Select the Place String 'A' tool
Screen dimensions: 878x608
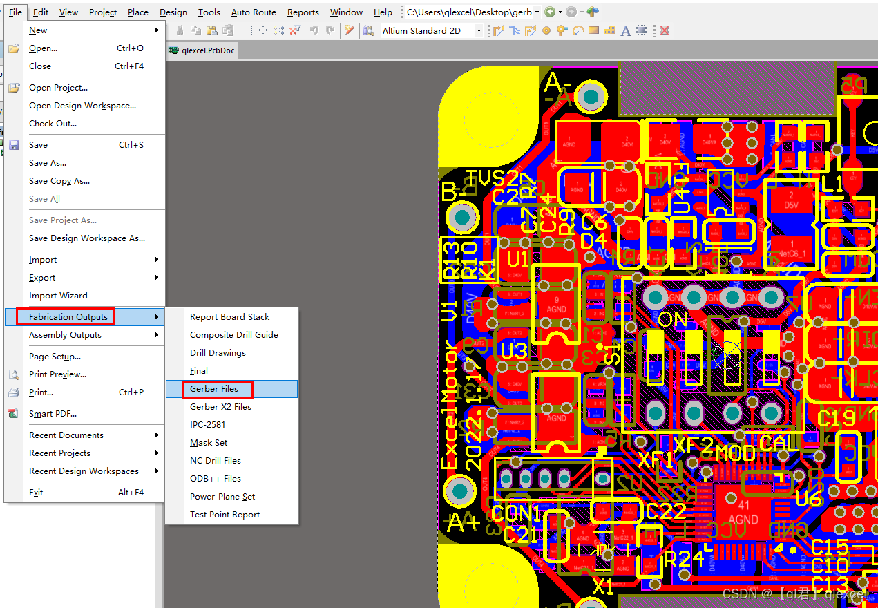626,30
